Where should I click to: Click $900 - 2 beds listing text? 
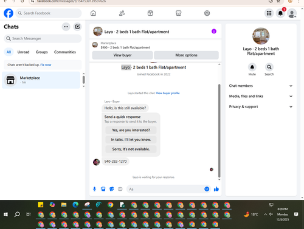[125, 47]
